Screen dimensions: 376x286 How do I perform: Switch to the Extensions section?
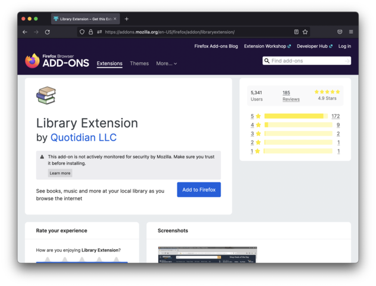tap(109, 63)
